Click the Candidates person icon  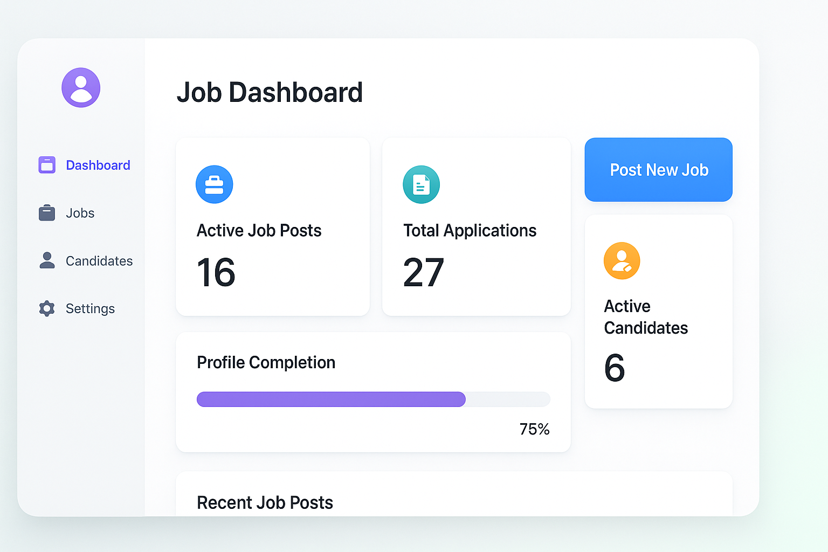(47, 260)
